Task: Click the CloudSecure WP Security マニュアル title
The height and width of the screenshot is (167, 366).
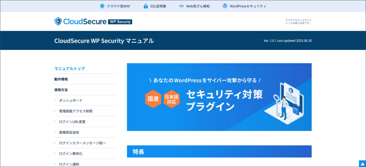Action: (104, 41)
